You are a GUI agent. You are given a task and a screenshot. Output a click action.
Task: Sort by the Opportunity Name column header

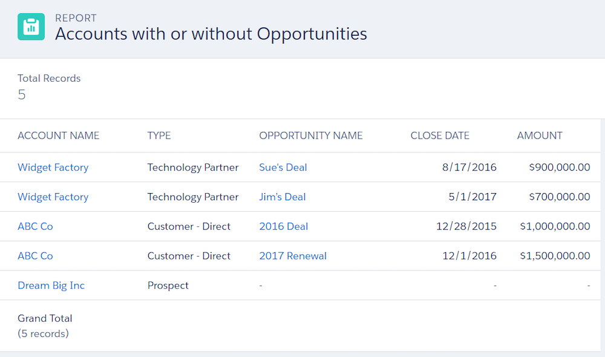[x=310, y=136]
